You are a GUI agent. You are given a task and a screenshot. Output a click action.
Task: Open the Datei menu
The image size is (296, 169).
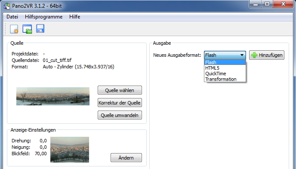point(12,17)
